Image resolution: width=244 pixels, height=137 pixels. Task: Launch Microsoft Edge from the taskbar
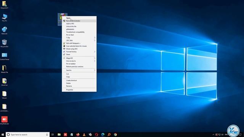(103, 134)
